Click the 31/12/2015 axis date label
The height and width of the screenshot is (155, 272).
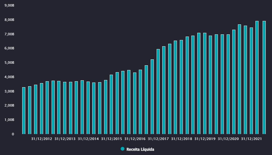pos(112,139)
